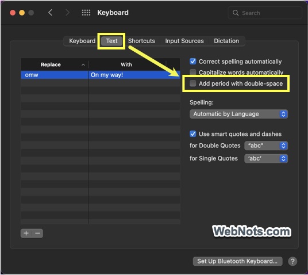
Task: Click the help question mark button
Action: [292, 261]
